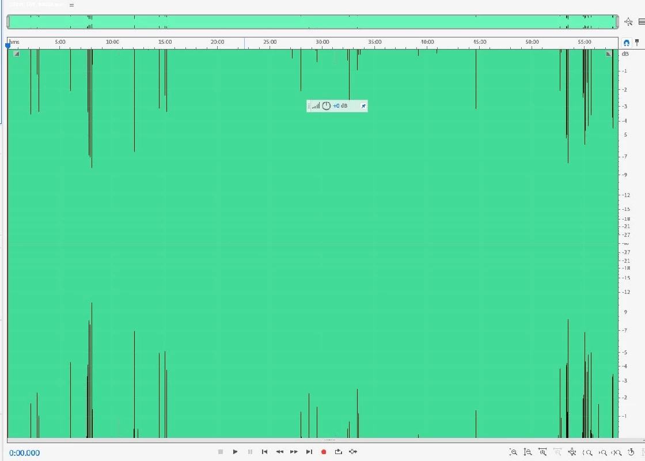Image resolution: width=645 pixels, height=461 pixels.
Task: Adjust the HUD volume knob showing +0 dB
Action: (326, 106)
